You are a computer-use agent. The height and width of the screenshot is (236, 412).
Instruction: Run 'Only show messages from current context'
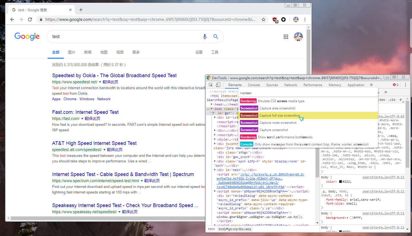point(308,144)
